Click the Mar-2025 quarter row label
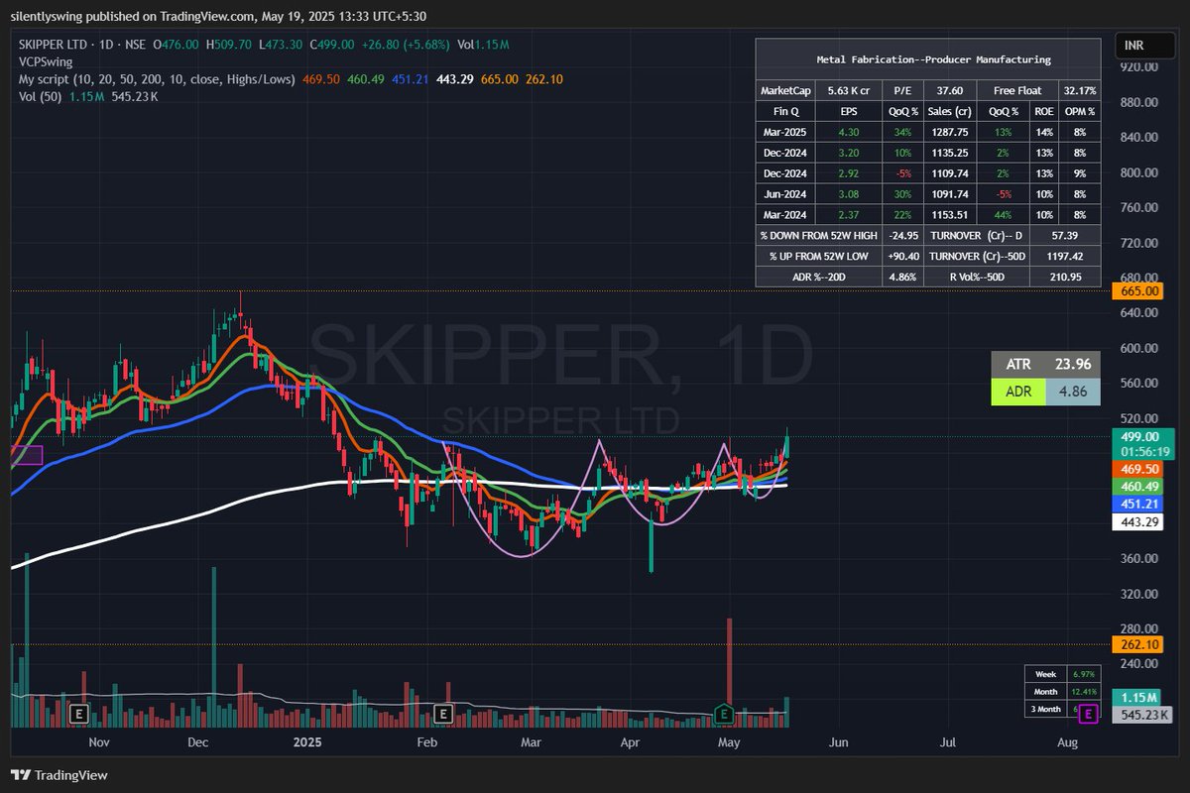 (786, 132)
